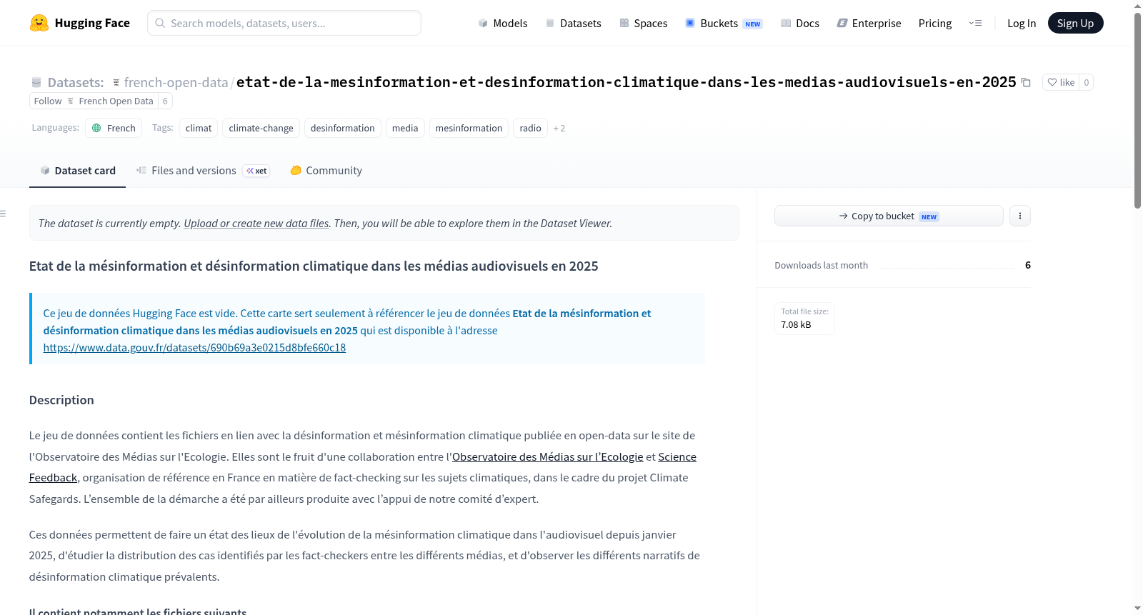
Task: Click Log In
Action: [x=1022, y=23]
